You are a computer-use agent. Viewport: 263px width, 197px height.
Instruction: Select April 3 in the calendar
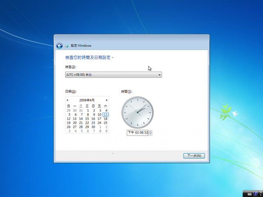pyautogui.click(x=100, y=110)
